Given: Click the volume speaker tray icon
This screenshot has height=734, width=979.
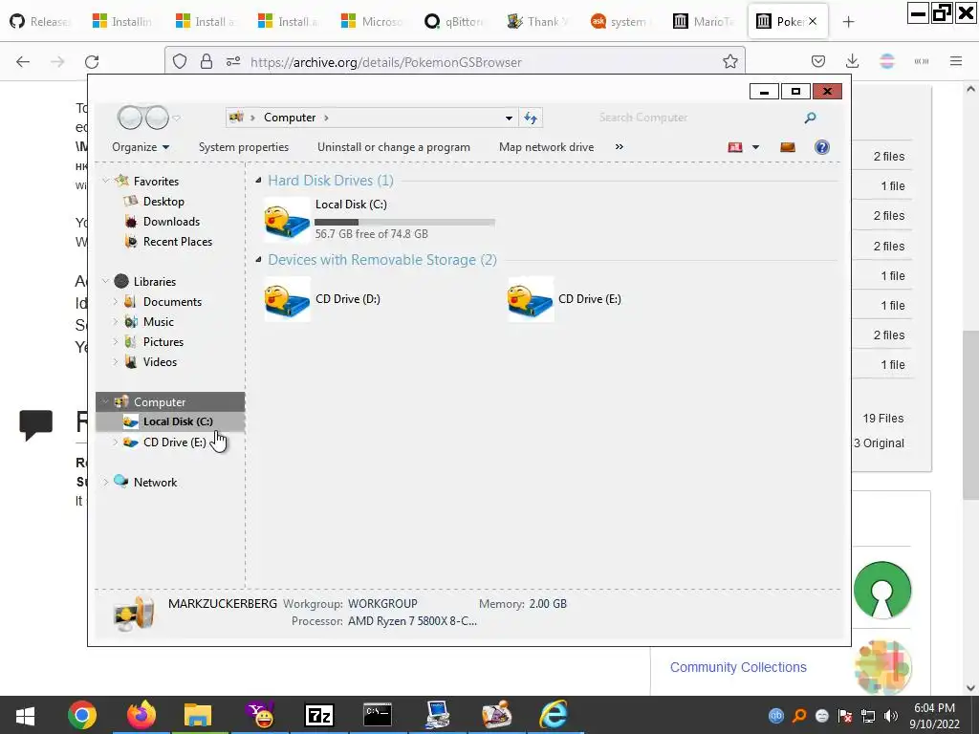Looking at the screenshot, I should pos(891,716).
